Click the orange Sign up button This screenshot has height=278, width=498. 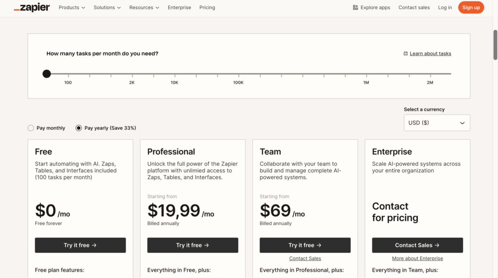471,8
